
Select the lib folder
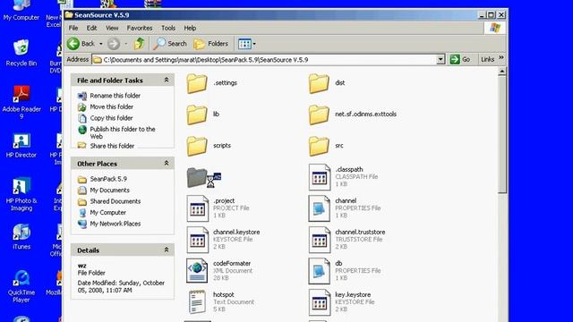[x=197, y=114]
